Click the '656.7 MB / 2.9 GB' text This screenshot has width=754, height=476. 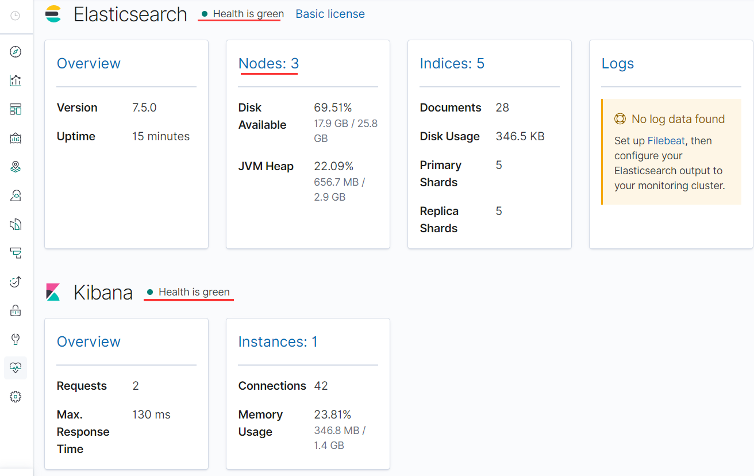point(340,190)
